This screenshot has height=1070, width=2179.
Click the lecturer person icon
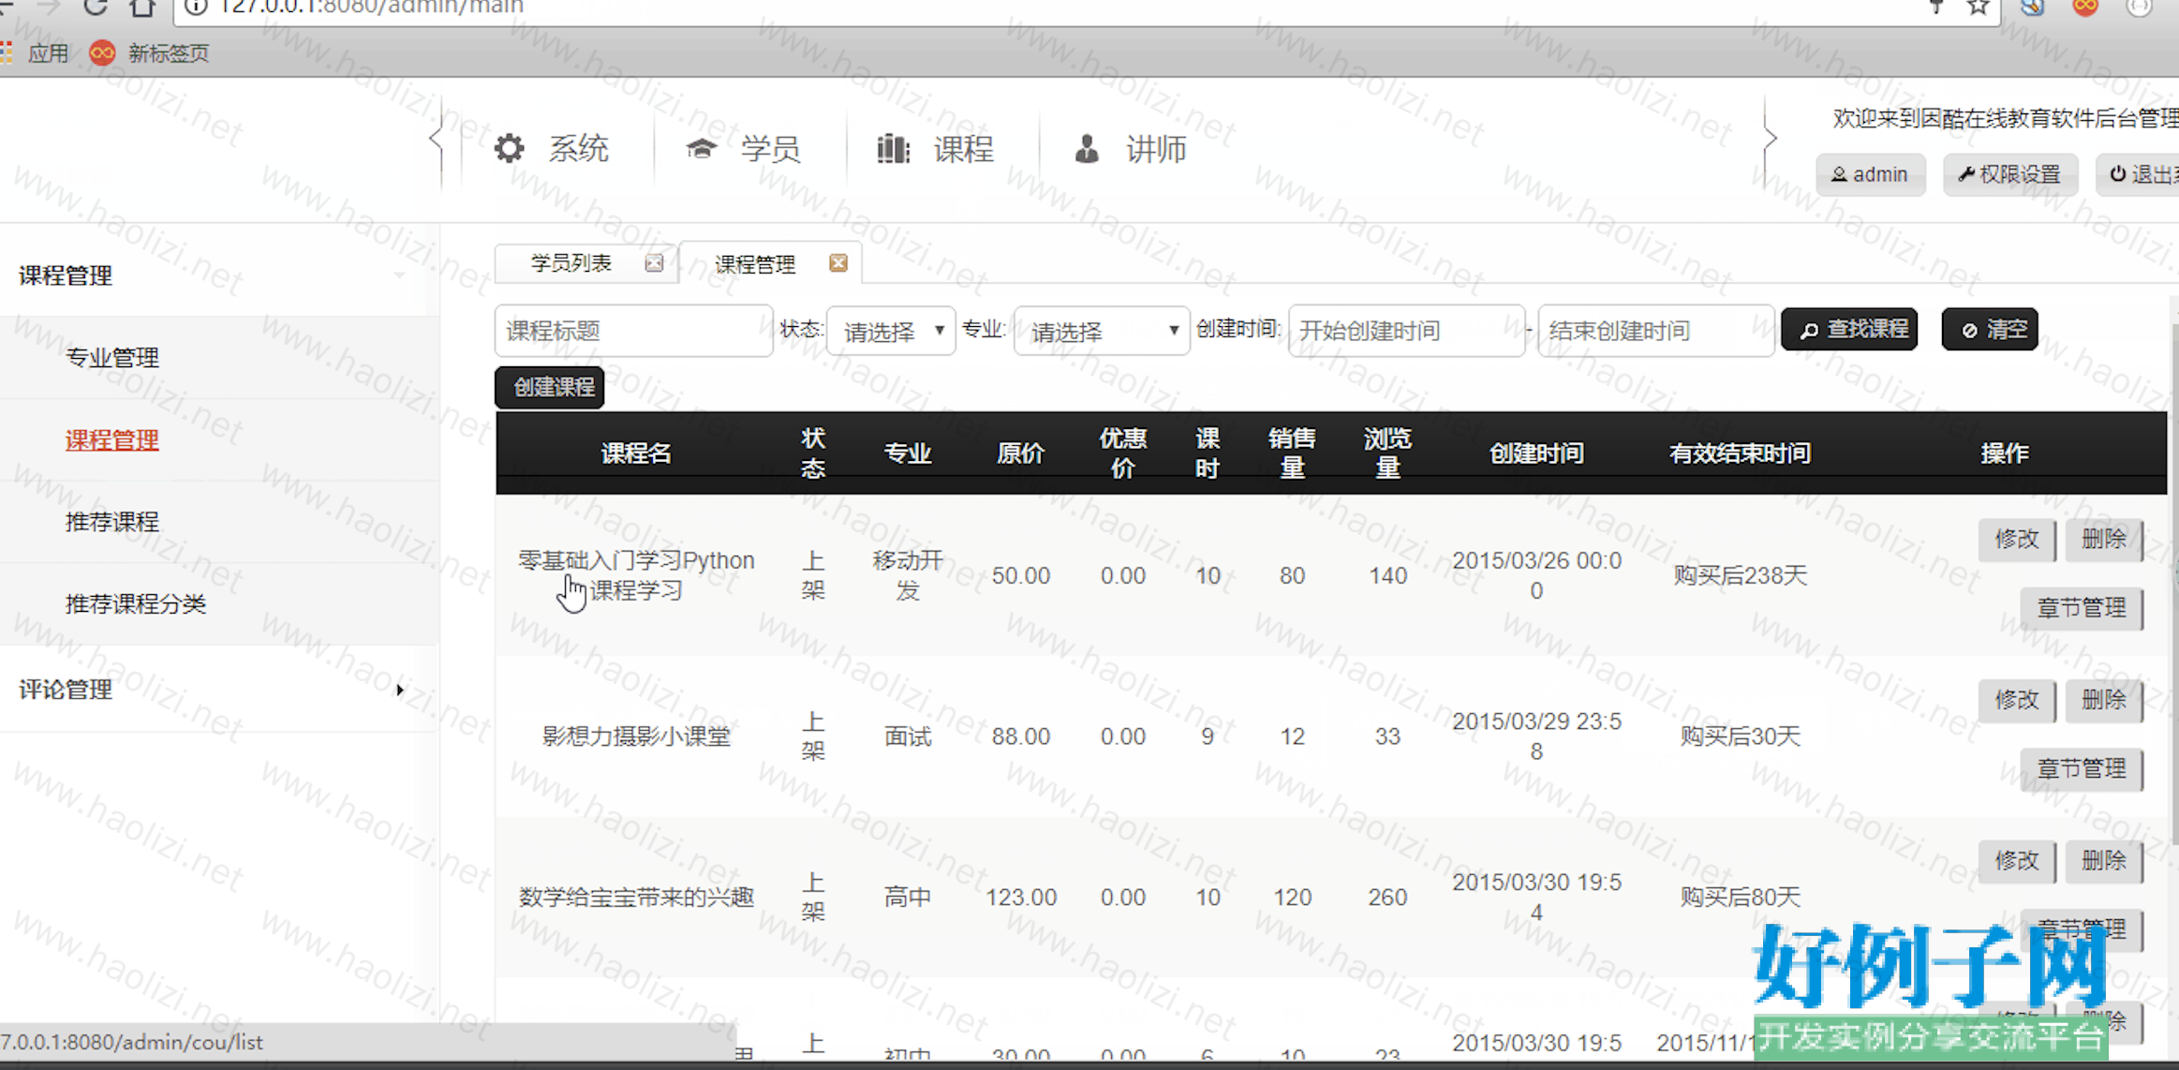(x=1086, y=148)
